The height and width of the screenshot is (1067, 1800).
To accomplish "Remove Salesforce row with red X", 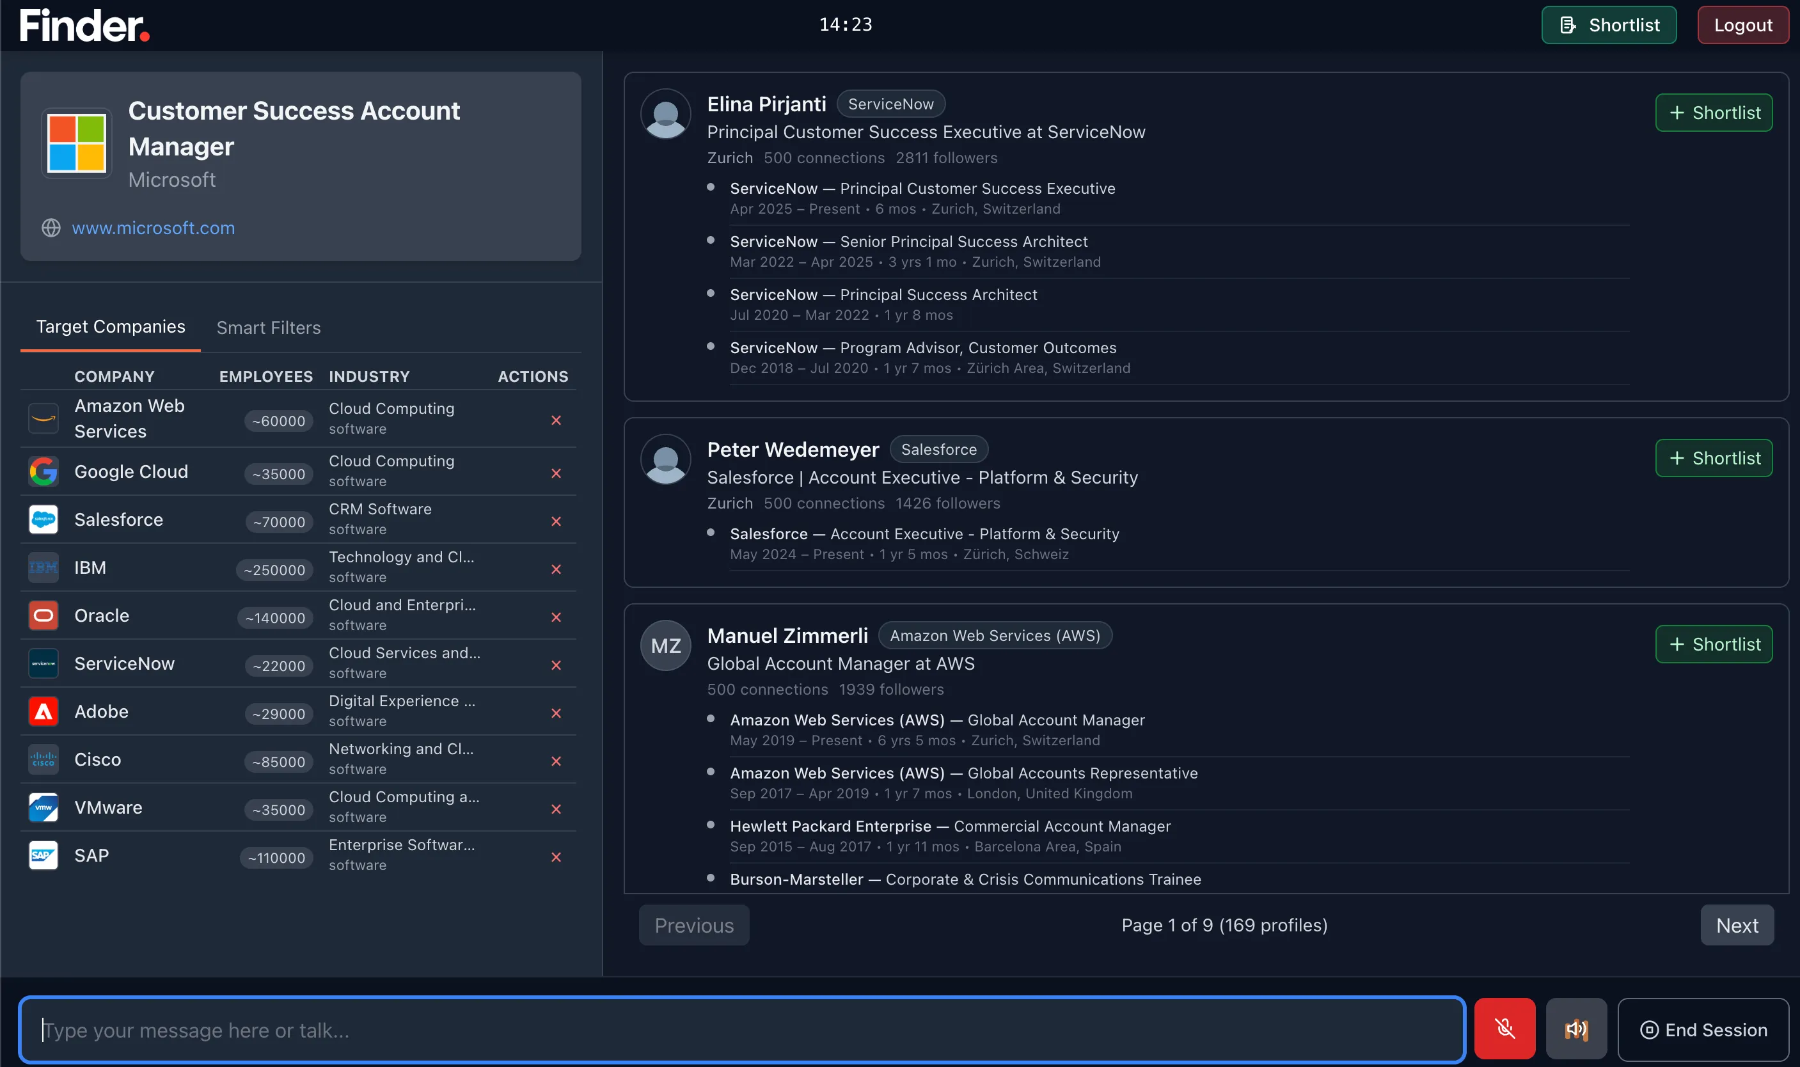I will [556, 521].
